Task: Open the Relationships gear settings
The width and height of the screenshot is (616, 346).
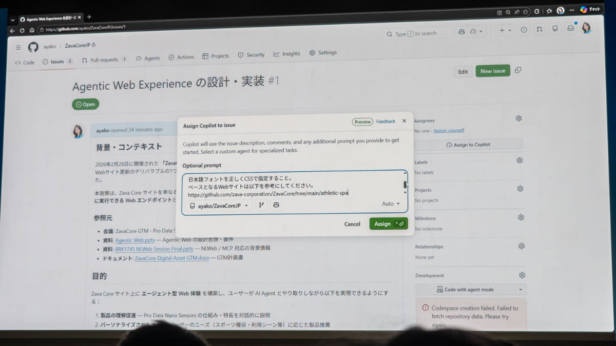Action: [x=522, y=246]
